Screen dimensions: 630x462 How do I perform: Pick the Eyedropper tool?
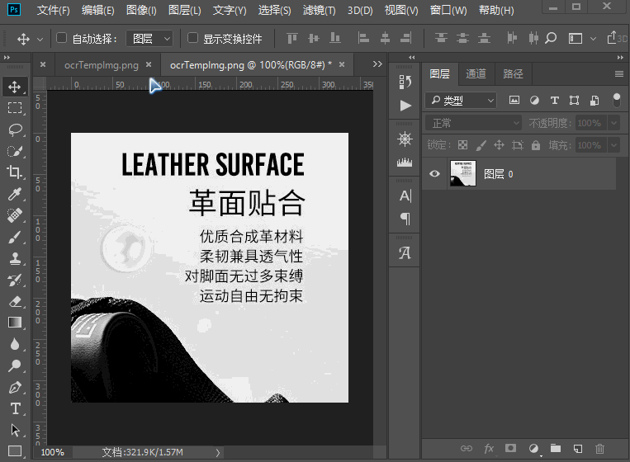[x=15, y=194]
